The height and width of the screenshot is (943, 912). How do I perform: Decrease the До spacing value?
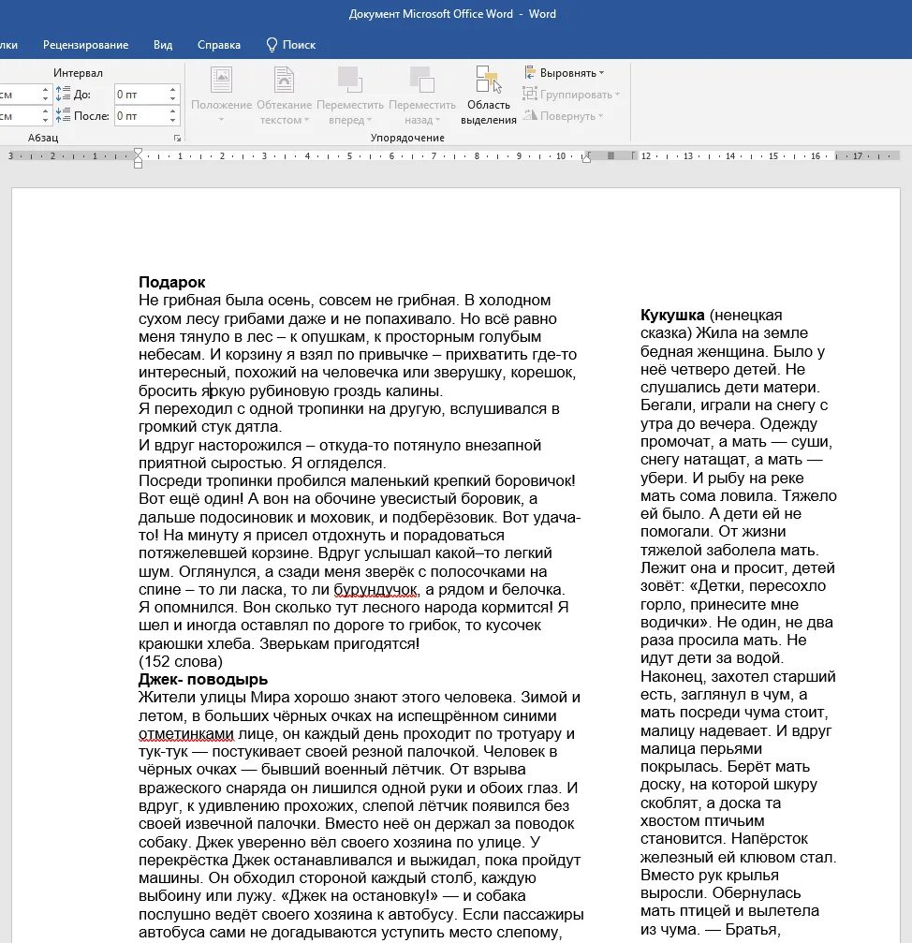[173, 98]
